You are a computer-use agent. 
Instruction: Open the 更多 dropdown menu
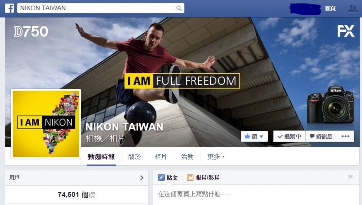pos(216,157)
